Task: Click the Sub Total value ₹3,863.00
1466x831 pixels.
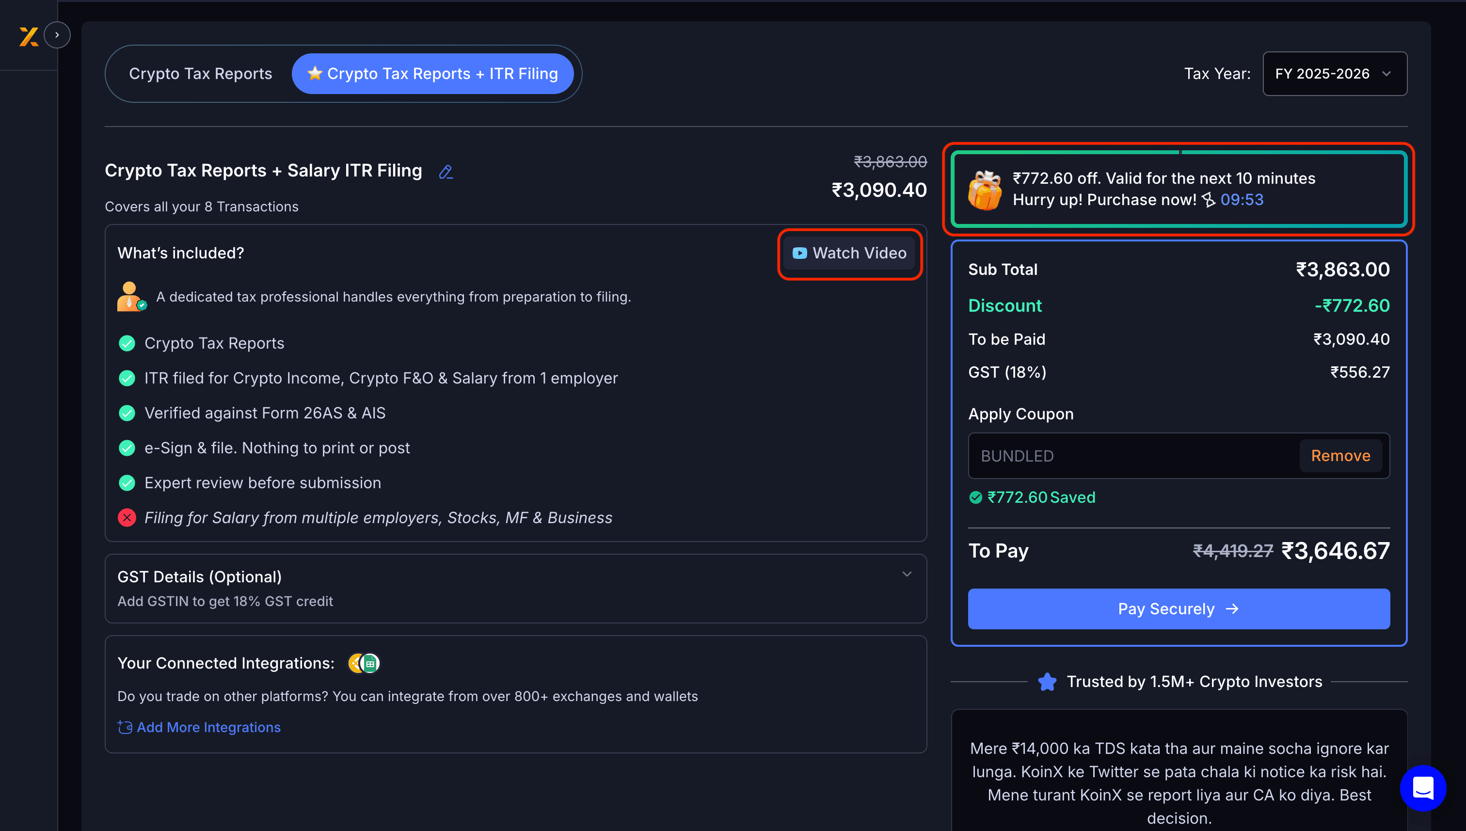Action: pyautogui.click(x=1343, y=270)
